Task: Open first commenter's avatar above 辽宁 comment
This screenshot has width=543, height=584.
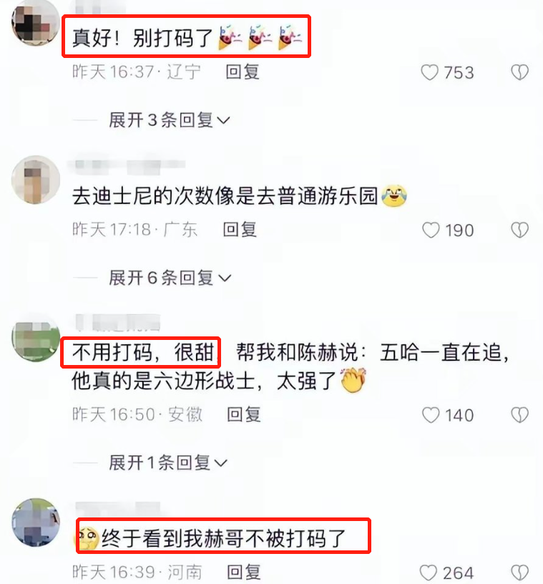Action: (x=36, y=23)
